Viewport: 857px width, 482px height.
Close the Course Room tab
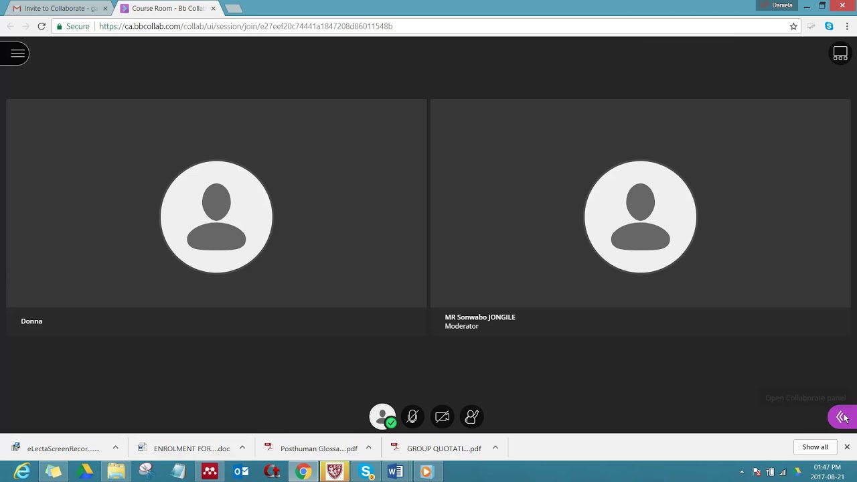pos(214,9)
